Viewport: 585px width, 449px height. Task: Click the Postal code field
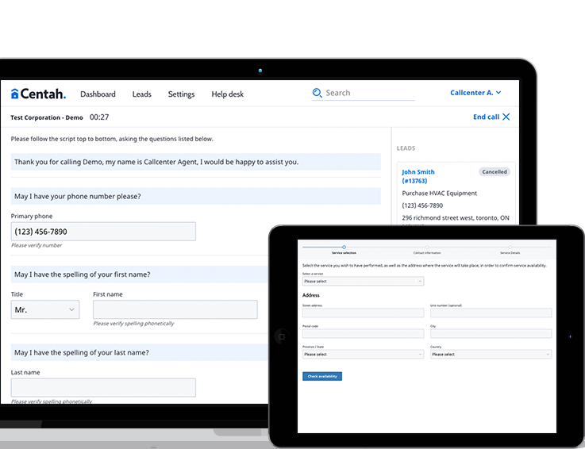point(363,333)
